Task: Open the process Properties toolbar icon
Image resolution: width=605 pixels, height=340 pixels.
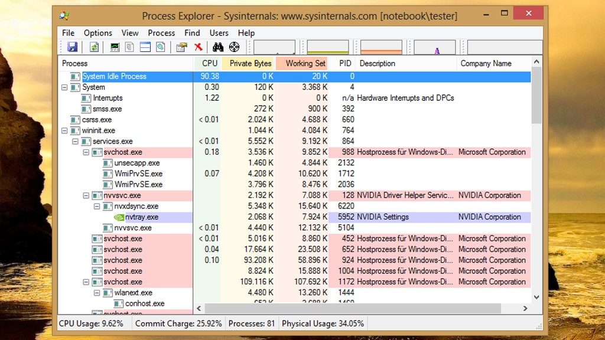Action: tap(181, 47)
